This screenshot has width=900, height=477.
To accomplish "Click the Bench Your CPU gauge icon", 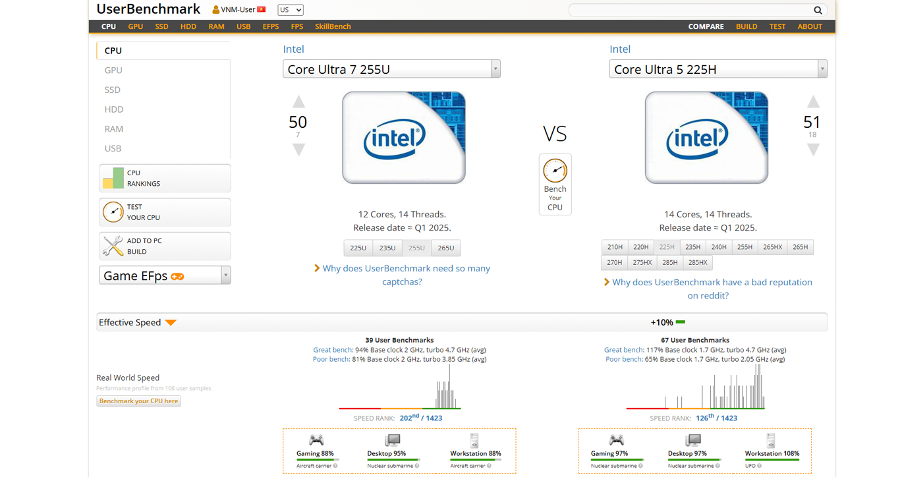I will pyautogui.click(x=555, y=172).
